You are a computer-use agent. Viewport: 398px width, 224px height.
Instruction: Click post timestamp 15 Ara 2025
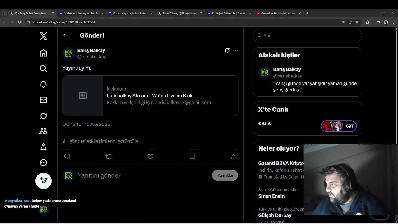click(x=86, y=124)
